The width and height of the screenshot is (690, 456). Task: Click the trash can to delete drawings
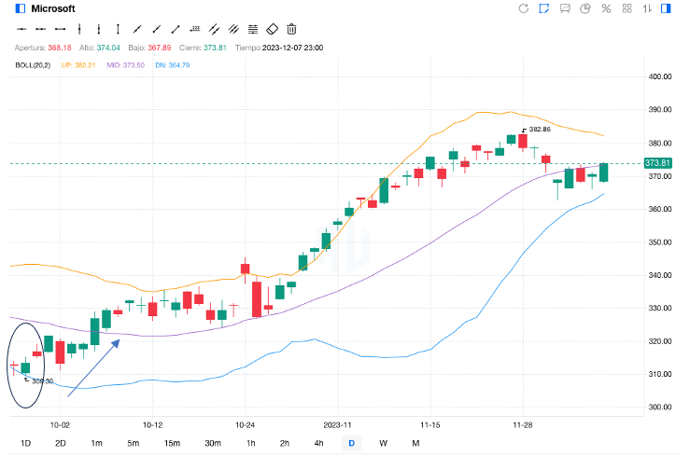click(x=292, y=30)
